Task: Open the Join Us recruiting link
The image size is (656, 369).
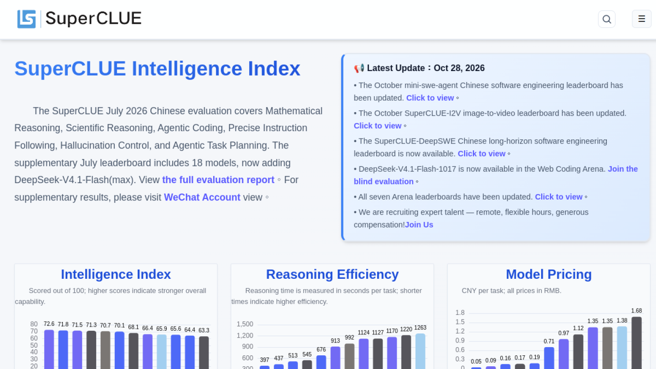Action: click(419, 225)
